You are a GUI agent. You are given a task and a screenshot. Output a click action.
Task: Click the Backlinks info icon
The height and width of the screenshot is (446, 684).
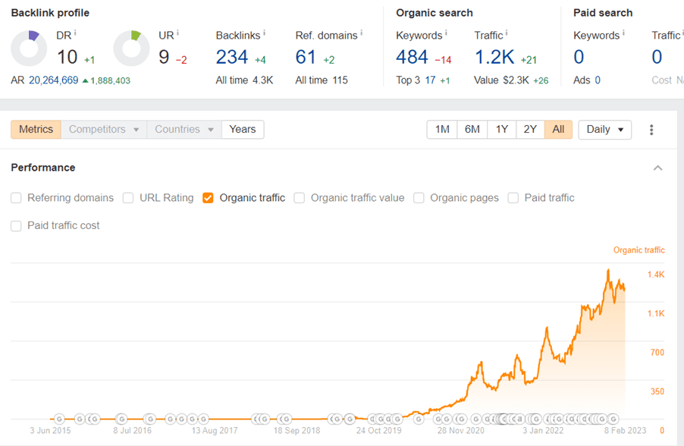pyautogui.click(x=264, y=33)
